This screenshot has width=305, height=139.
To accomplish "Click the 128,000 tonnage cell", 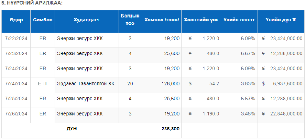I will [162, 85].
